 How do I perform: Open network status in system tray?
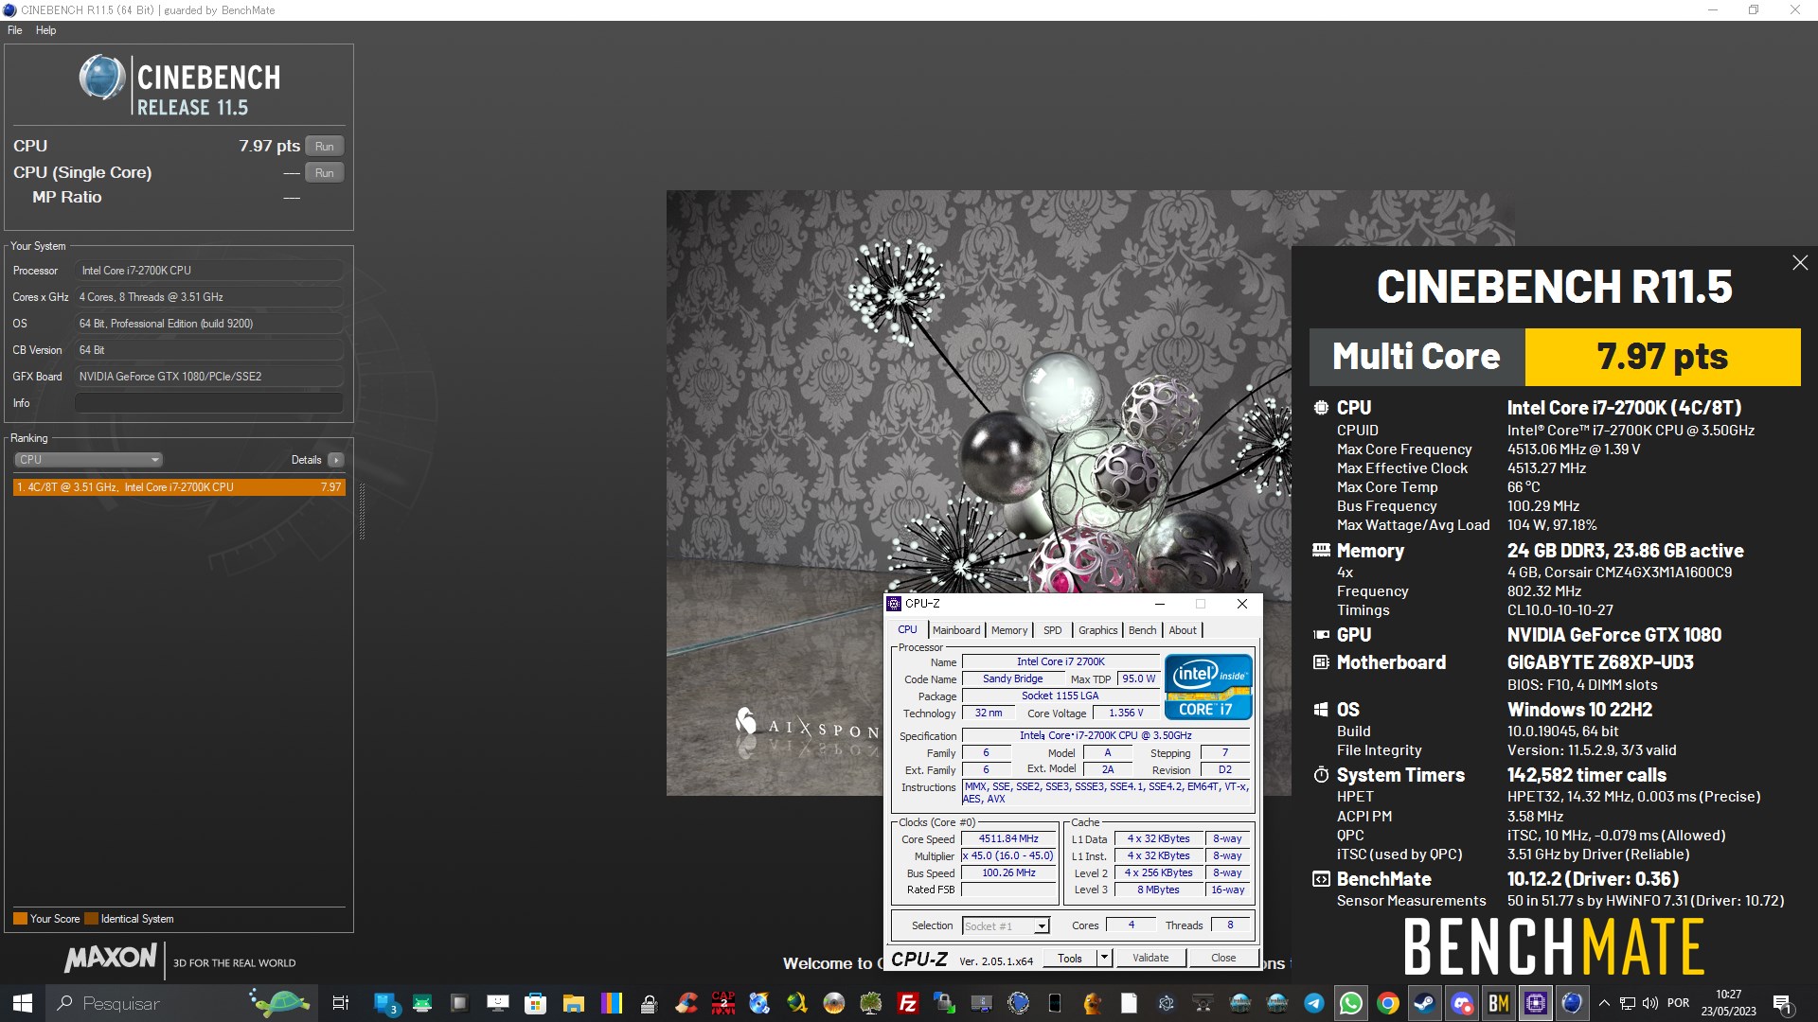point(1628,1003)
